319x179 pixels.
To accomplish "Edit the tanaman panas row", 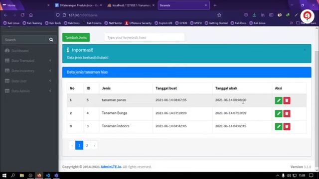I will [x=279, y=100].
